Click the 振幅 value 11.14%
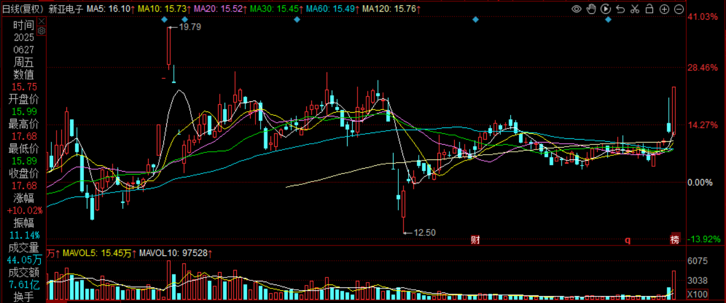Image resolution: width=726 pixels, height=303 pixels. tap(23, 235)
